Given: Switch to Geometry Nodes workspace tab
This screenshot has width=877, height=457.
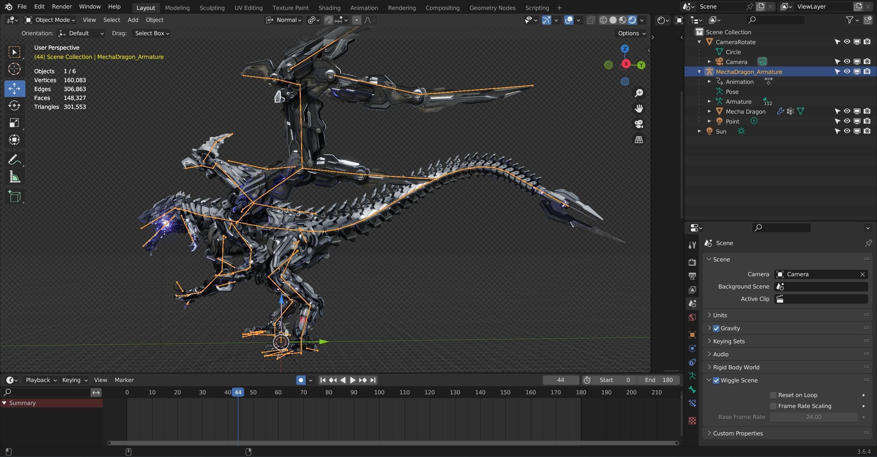Looking at the screenshot, I should click(x=492, y=8).
